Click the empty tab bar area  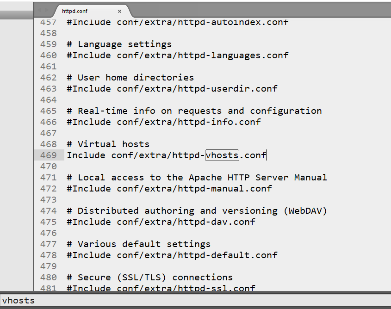click(x=259, y=10)
